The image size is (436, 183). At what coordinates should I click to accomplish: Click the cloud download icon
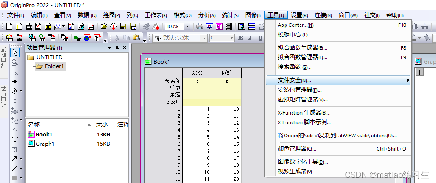tap(114, 27)
